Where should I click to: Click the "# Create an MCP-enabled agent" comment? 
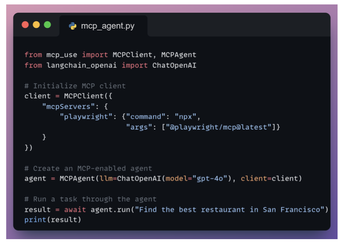click(x=88, y=168)
